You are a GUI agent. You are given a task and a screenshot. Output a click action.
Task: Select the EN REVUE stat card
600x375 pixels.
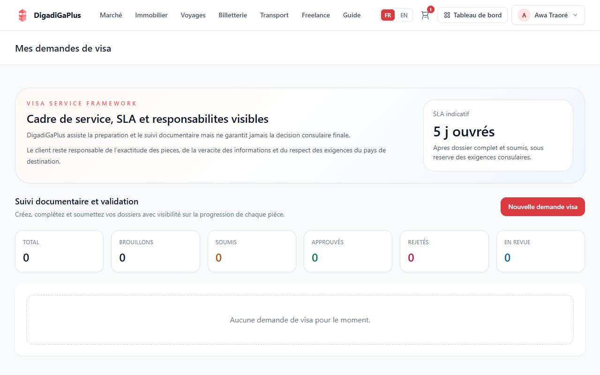pos(540,251)
